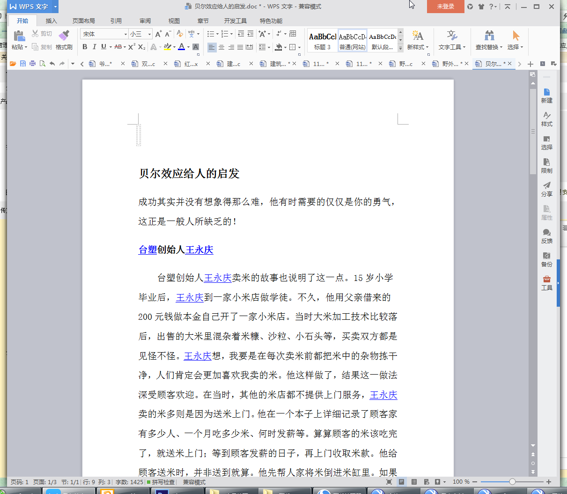Click the table insert grid icon

[x=293, y=34]
